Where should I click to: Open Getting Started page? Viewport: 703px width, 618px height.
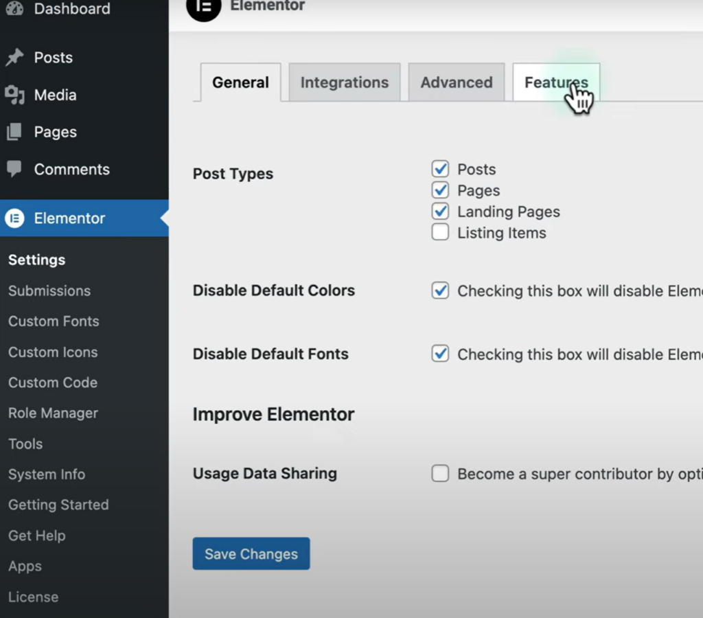coord(58,505)
